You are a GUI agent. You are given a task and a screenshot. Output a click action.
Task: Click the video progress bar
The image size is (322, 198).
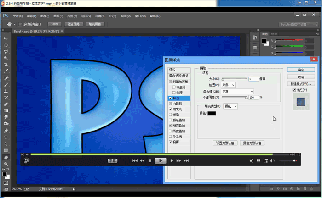coord(160,154)
